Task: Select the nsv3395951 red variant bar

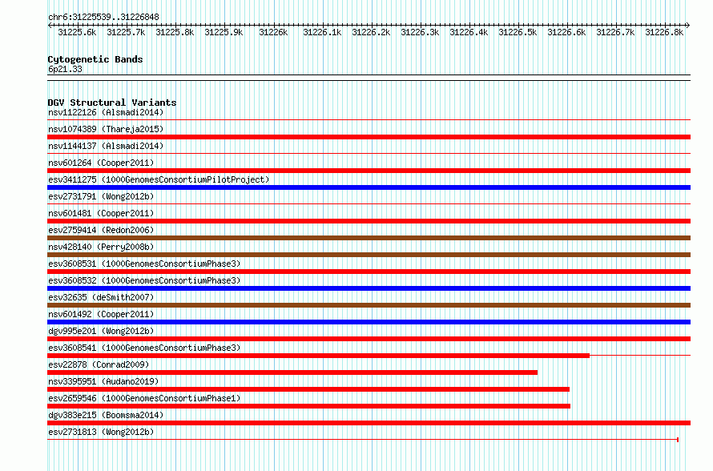Action: point(308,389)
